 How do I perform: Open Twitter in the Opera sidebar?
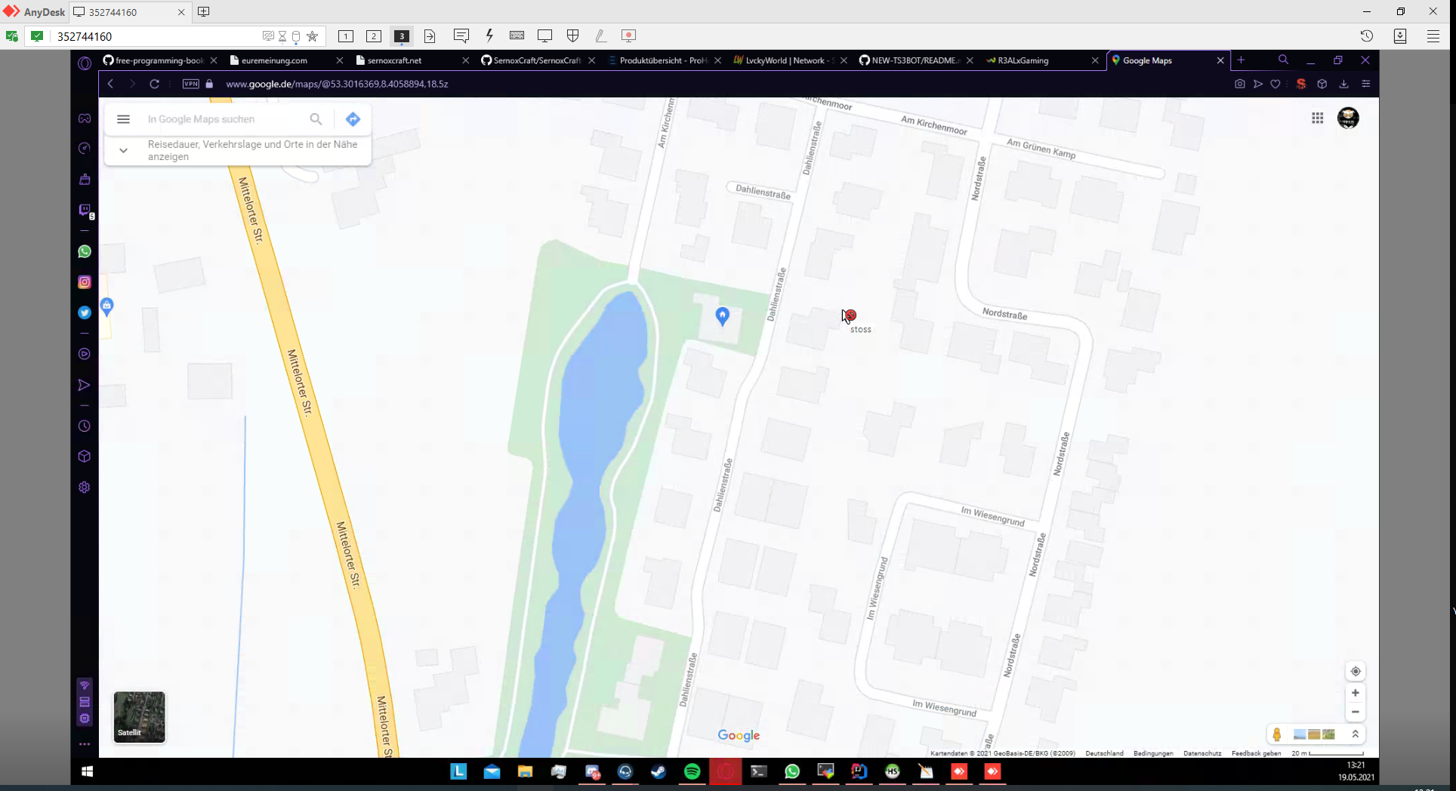point(85,312)
